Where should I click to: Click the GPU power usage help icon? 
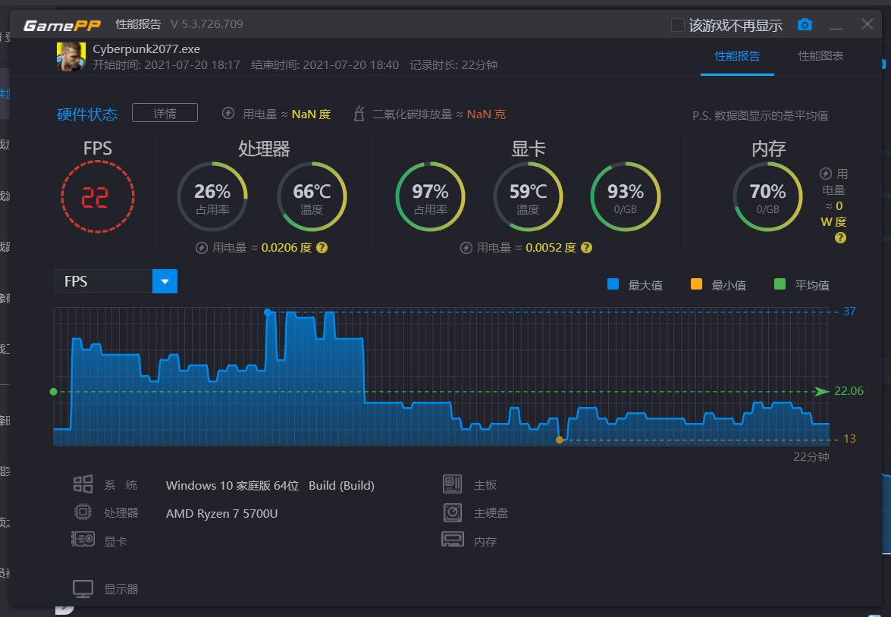[586, 248]
